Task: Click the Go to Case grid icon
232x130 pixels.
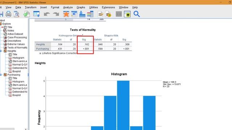Action: pyautogui.click(x=74, y=14)
